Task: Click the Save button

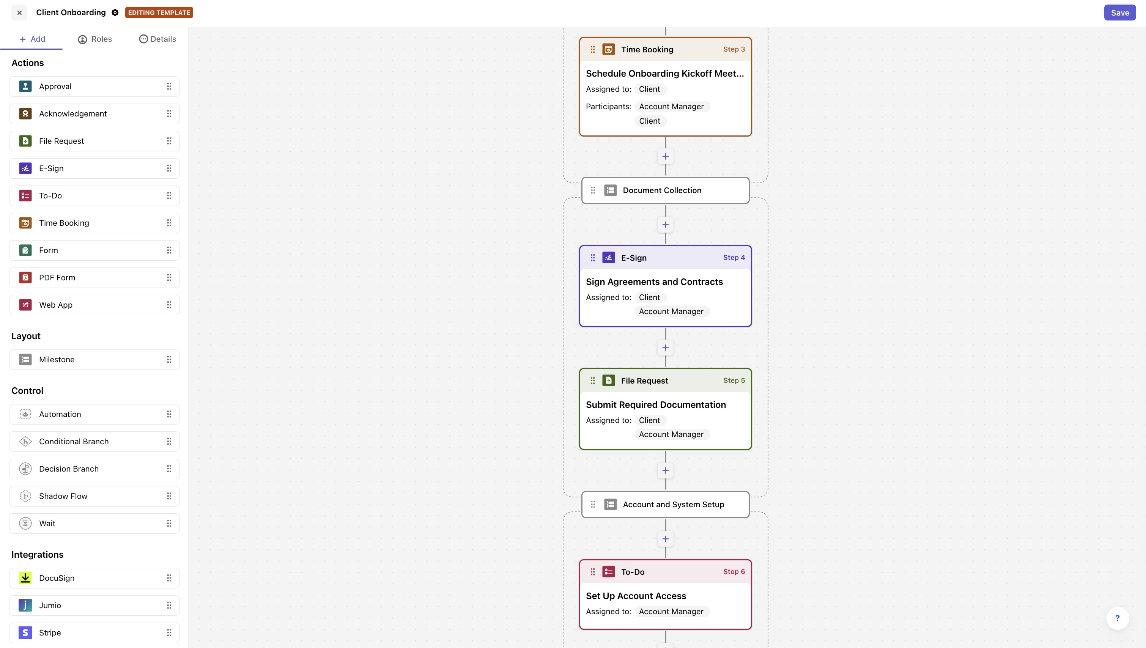Action: (1120, 13)
